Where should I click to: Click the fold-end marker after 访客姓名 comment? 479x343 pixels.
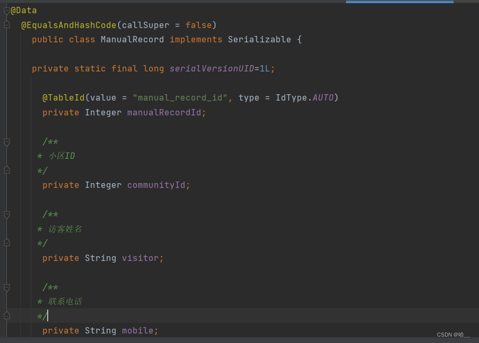6,243
